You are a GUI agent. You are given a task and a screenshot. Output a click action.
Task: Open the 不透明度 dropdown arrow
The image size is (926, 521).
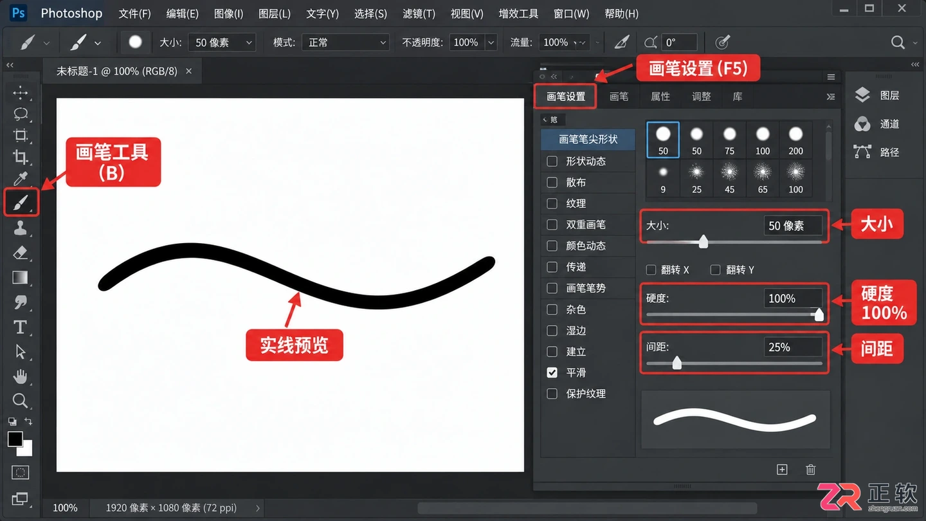coord(491,42)
